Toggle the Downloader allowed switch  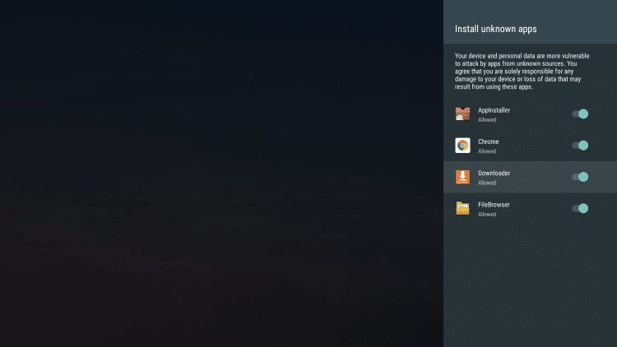pyautogui.click(x=580, y=177)
